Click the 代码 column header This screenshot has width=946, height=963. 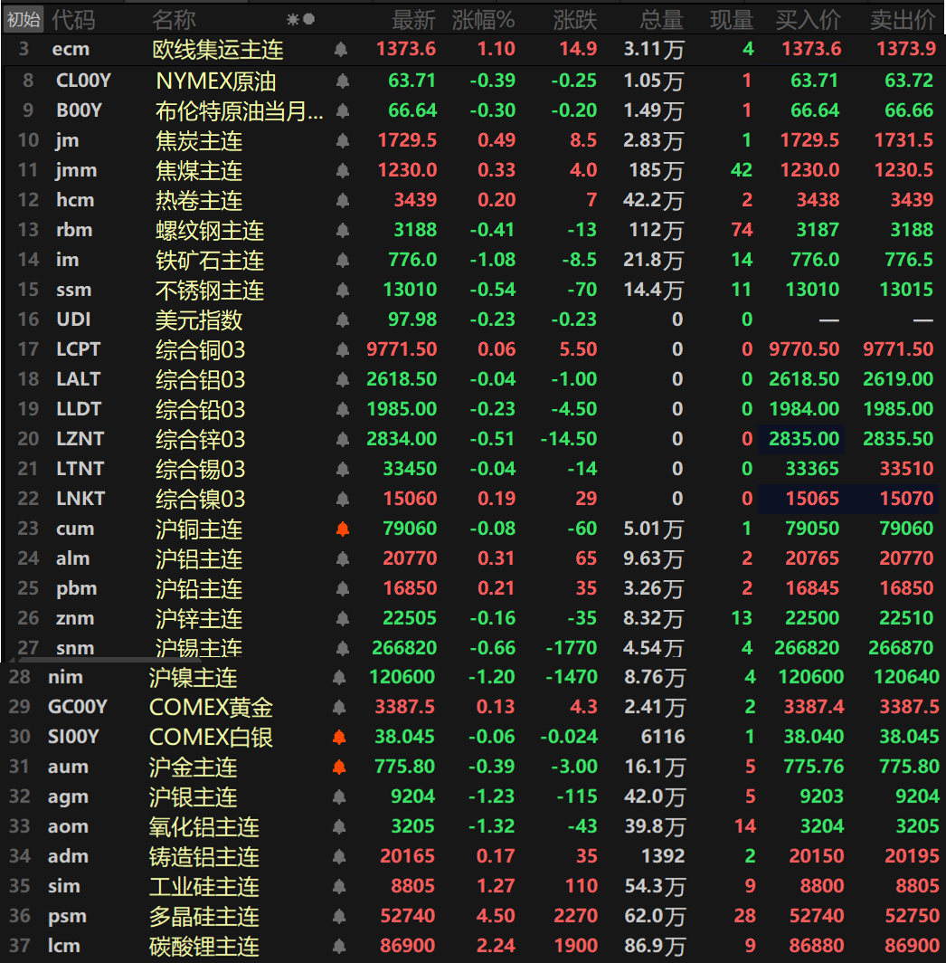73,19
